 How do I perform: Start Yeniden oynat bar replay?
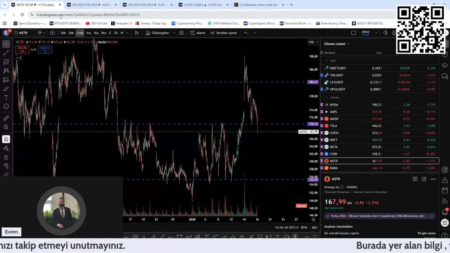223,33
